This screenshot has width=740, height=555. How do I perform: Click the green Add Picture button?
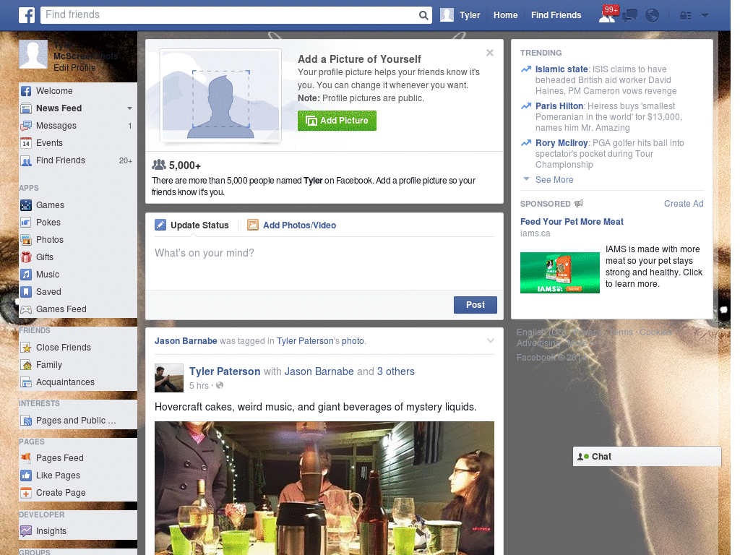pos(337,121)
